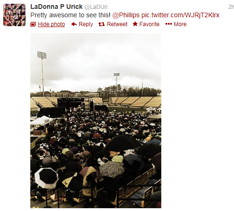This screenshot has width=234, height=211.
Task: Retweet this tweet via Retweet label
Action: (x=117, y=24)
